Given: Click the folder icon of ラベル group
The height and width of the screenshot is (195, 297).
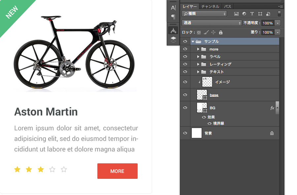Looking at the screenshot, I should pyautogui.click(x=204, y=57).
